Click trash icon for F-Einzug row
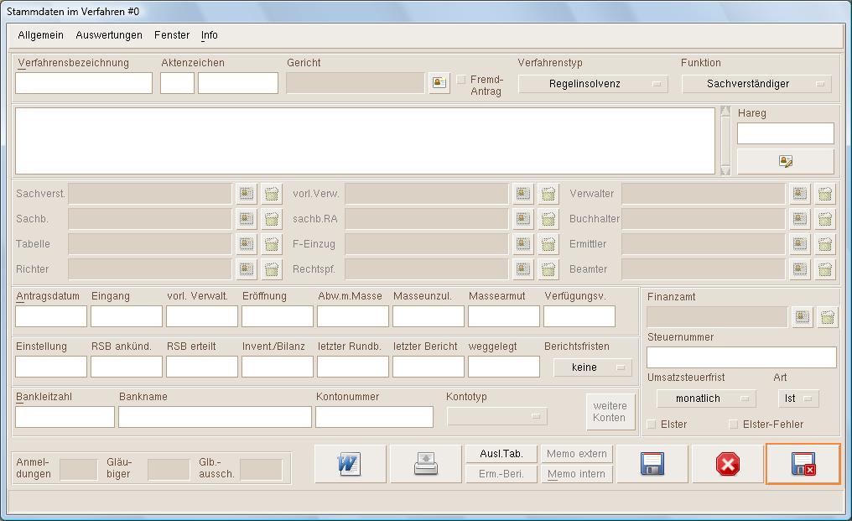 [x=548, y=243]
